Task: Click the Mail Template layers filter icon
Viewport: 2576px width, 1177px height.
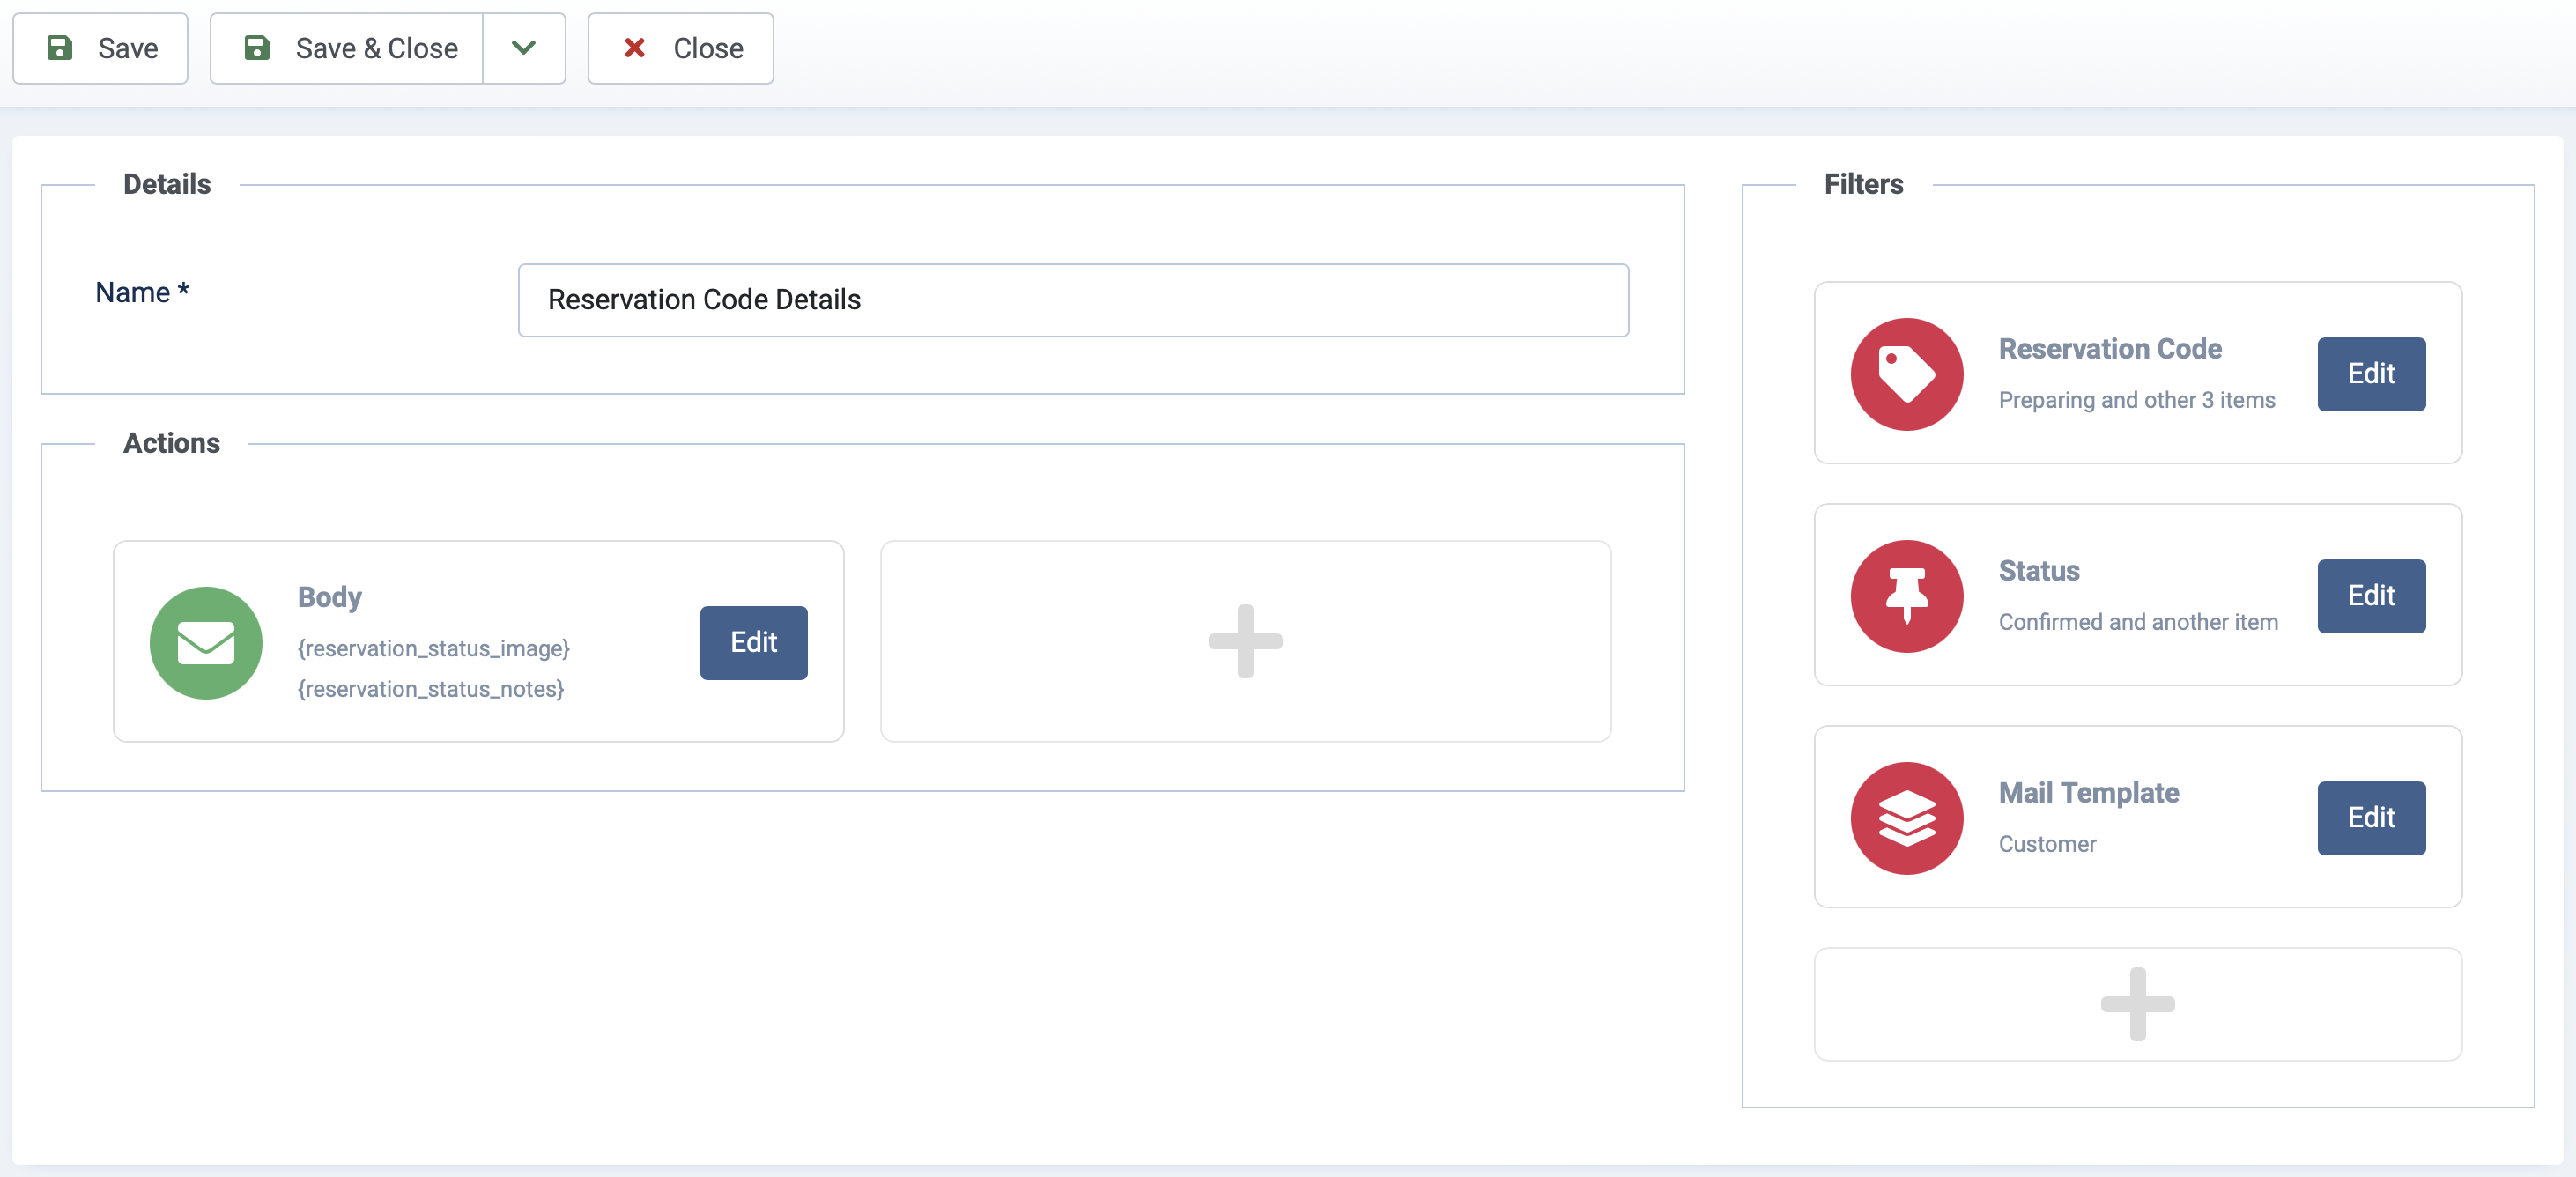Action: 1904,817
